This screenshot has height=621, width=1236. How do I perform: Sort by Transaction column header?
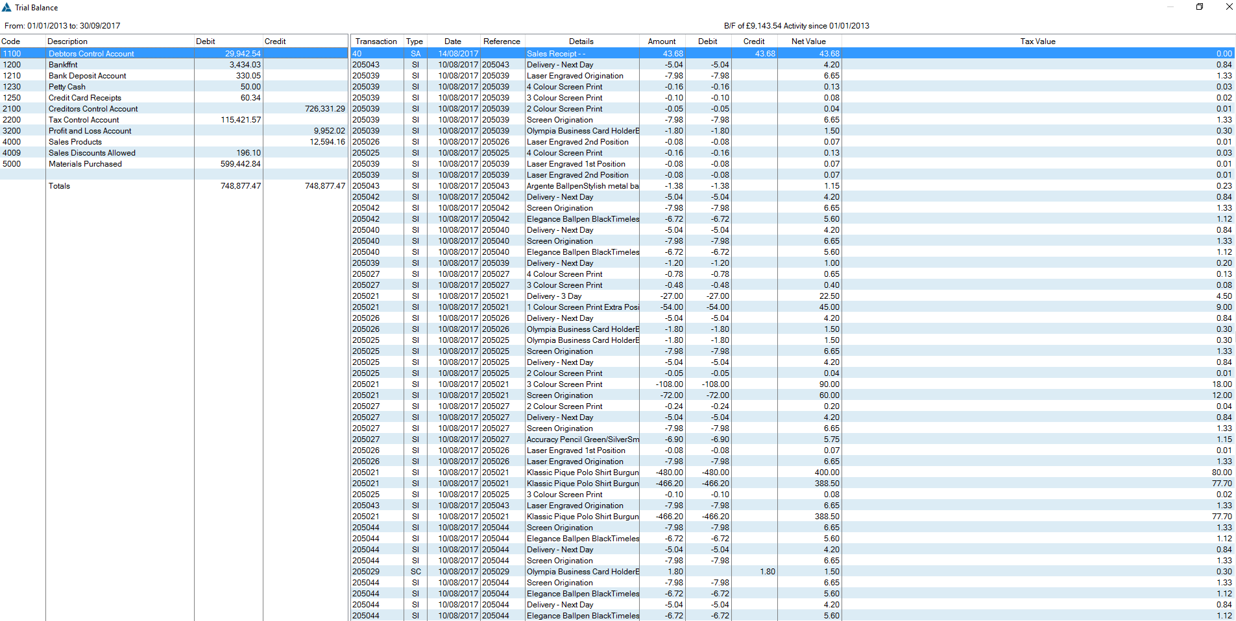click(376, 41)
